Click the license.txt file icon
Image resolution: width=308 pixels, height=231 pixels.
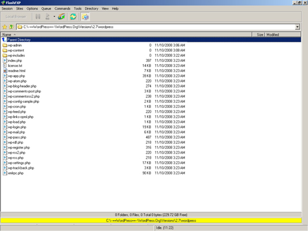pos(5,66)
